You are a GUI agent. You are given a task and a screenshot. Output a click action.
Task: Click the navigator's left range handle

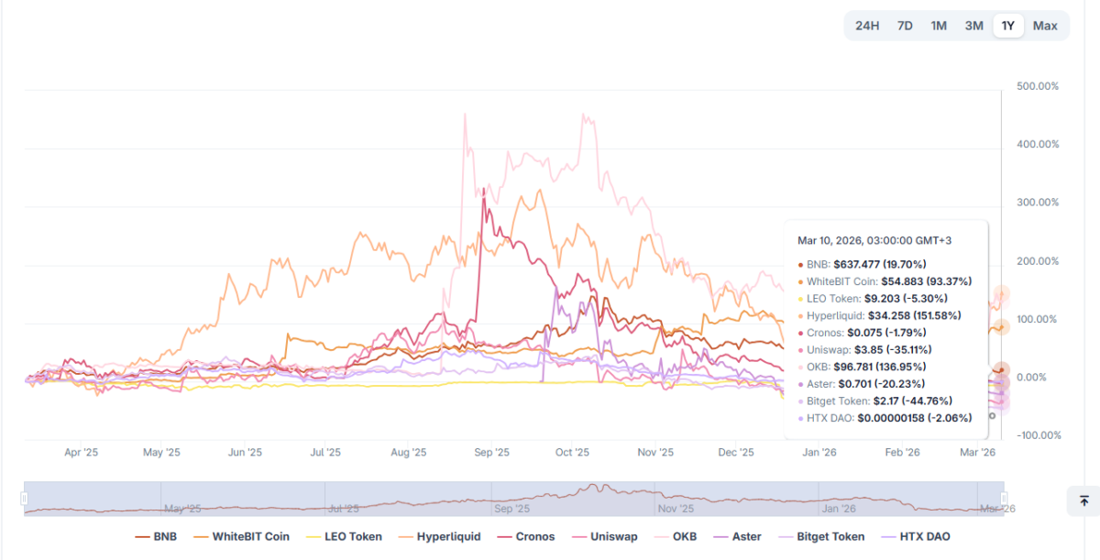25,498
